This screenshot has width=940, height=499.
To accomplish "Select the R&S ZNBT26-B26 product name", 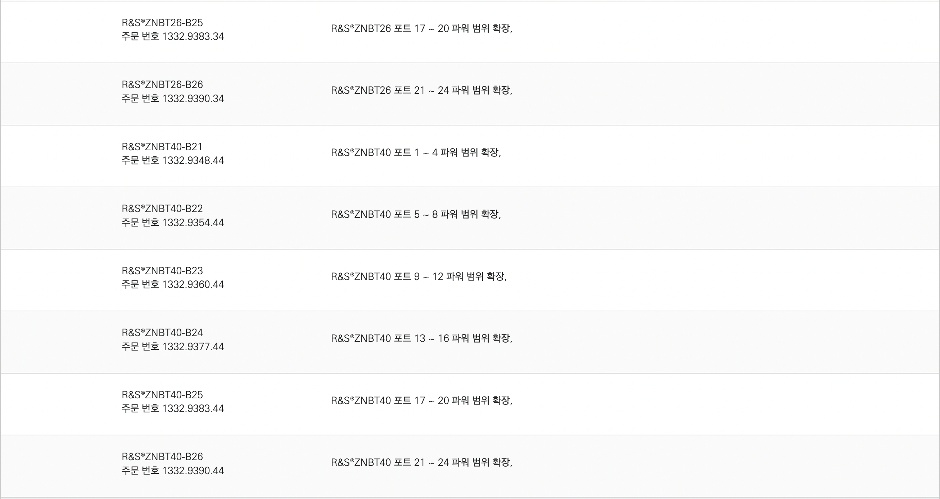I will point(162,84).
